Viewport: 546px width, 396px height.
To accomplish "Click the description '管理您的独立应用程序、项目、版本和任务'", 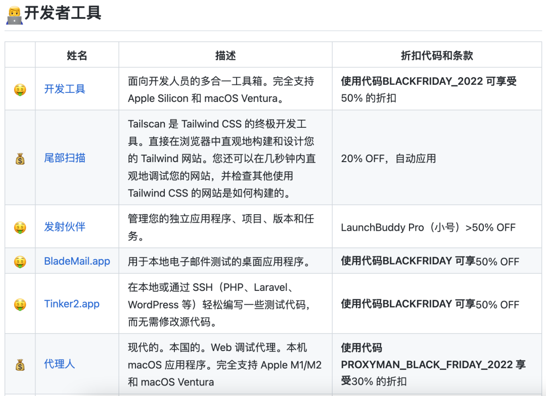I will click(x=221, y=227).
